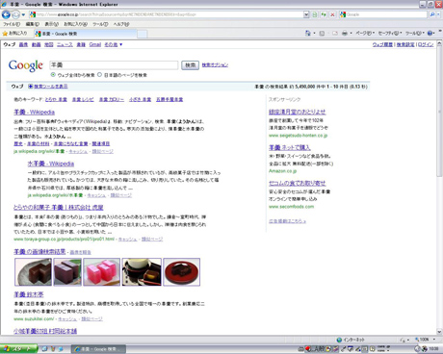Open the ページ command bar dropdown
Screen dimensions: 443x354
point(365,34)
